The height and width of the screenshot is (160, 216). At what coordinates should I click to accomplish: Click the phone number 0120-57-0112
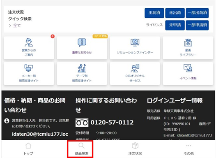tap(112, 122)
